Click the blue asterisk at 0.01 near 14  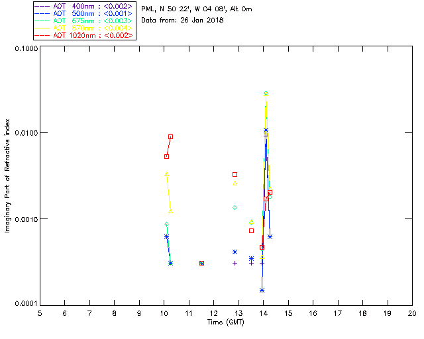point(266,130)
